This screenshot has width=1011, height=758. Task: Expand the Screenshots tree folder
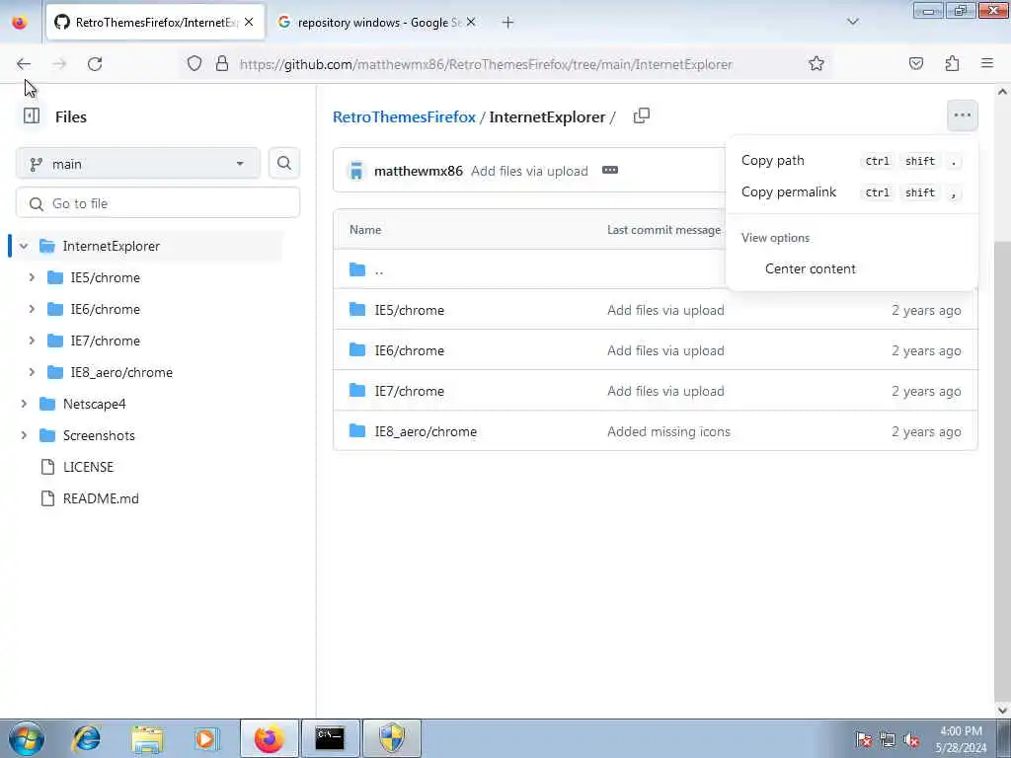click(x=24, y=435)
